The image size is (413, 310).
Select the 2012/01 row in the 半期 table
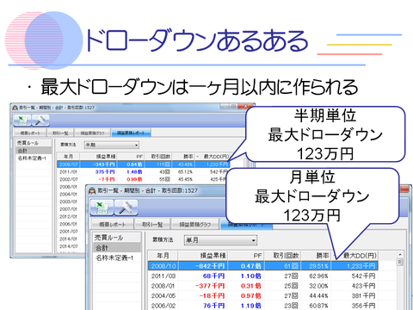(71, 216)
